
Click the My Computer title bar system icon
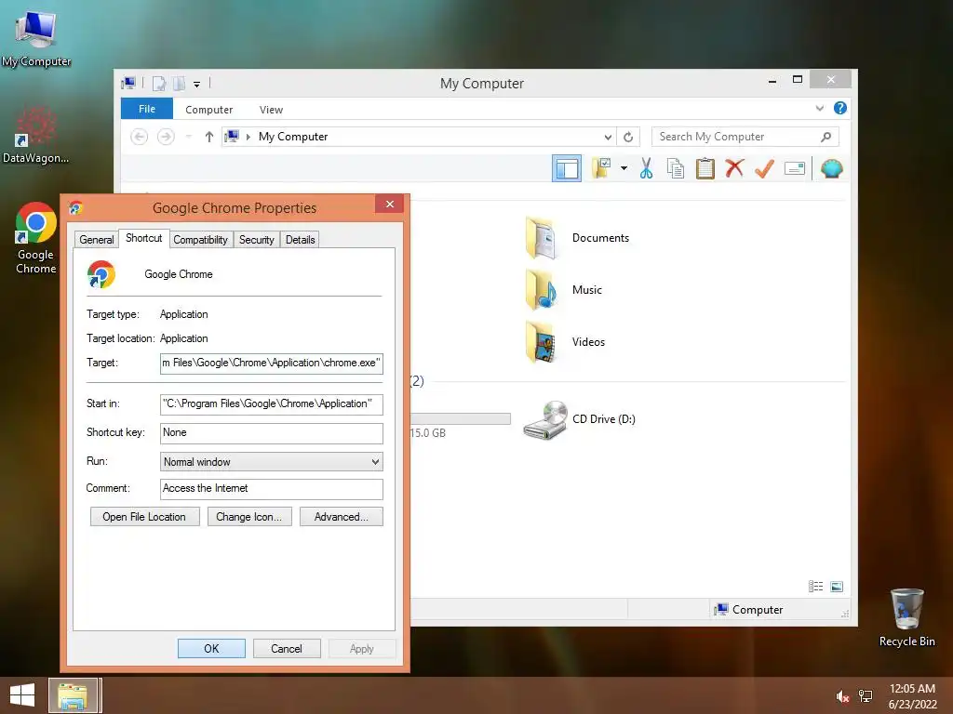click(x=128, y=83)
